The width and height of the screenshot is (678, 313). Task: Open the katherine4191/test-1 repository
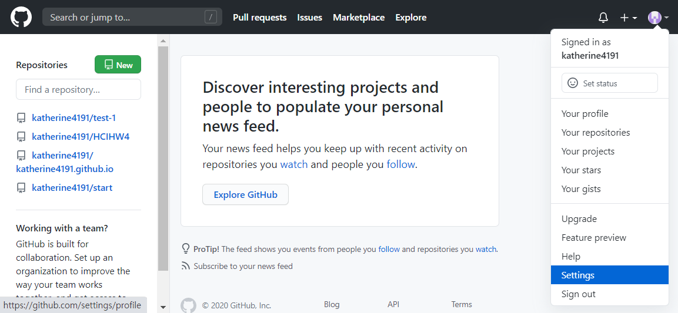(74, 118)
